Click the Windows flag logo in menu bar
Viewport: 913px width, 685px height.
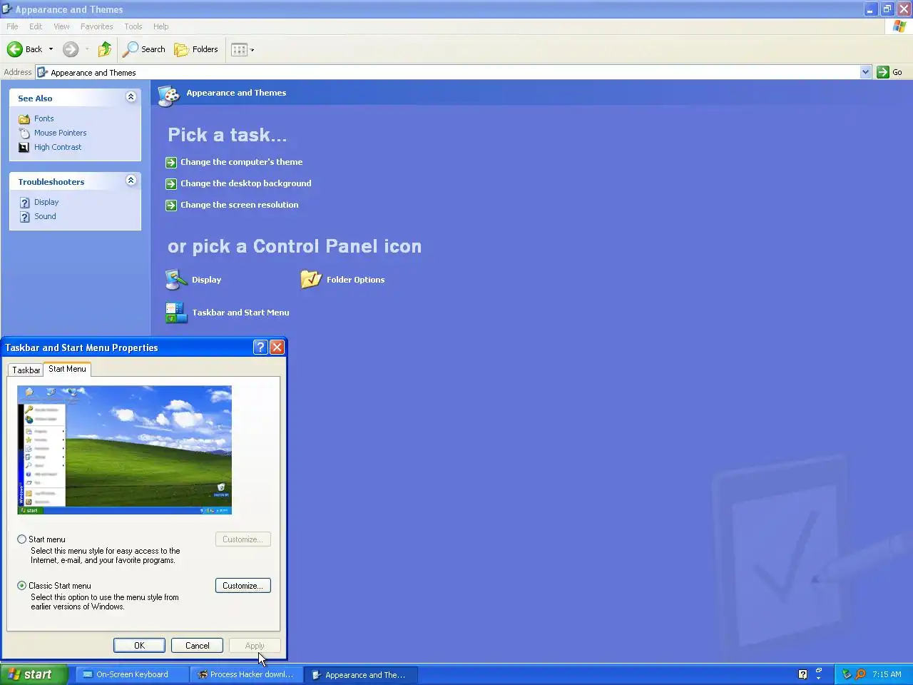tap(899, 26)
